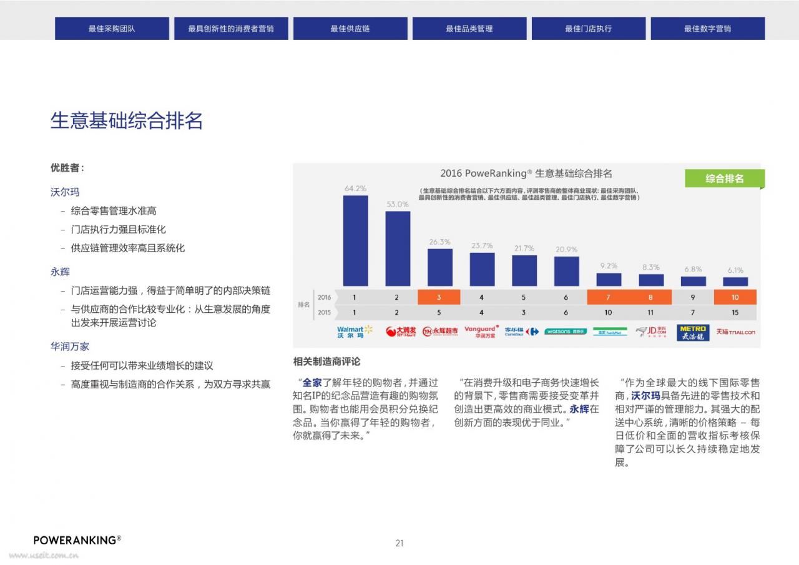799x565 pixels.
Task: Click the 永辉超市 logo
Action: (x=440, y=332)
